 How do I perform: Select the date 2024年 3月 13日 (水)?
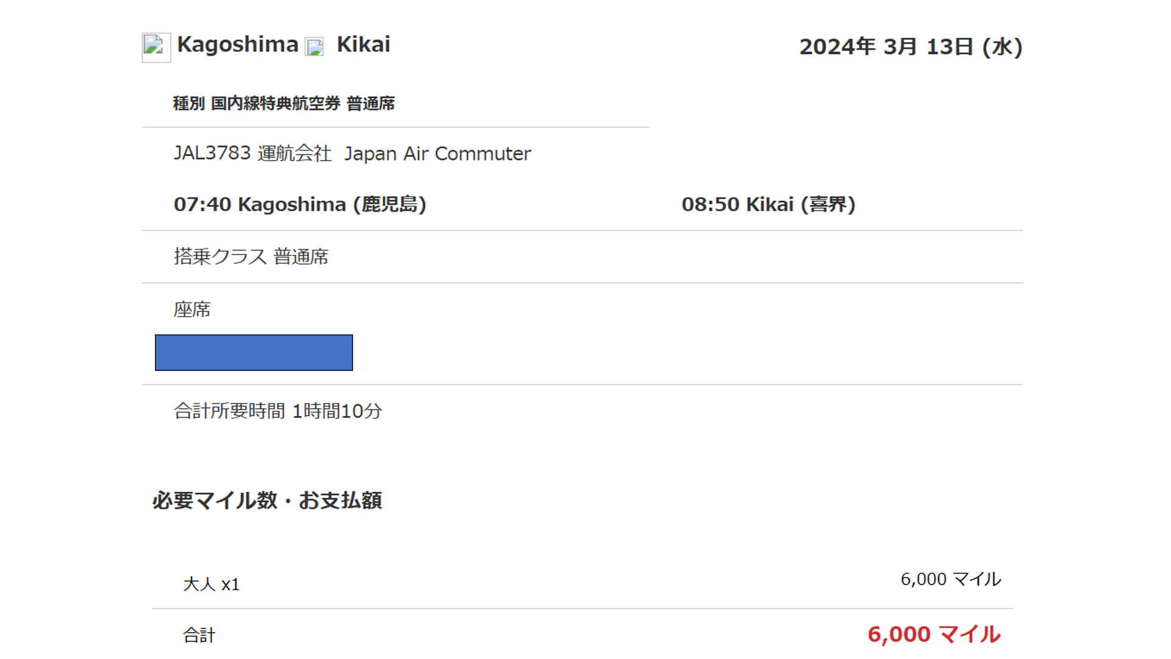(911, 47)
